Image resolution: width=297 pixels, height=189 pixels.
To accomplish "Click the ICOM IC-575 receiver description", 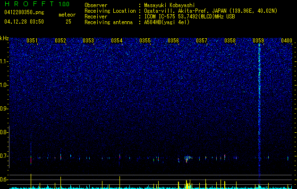I will click(189, 17).
